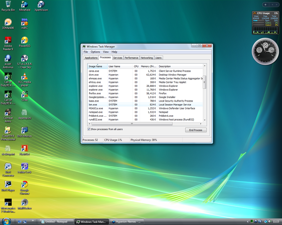The image size is (282, 225).
Task: Switch to the Performance tab
Action: [x=131, y=58]
